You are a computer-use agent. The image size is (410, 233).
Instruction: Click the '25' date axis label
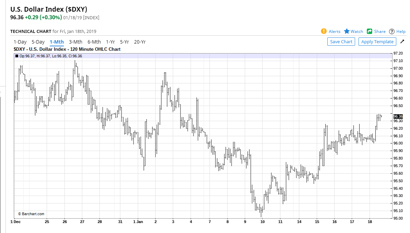coord(47,222)
